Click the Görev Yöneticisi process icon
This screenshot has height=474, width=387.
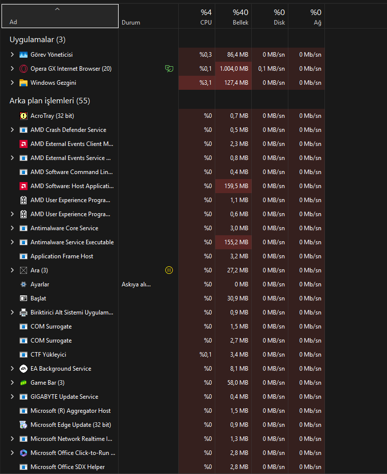tap(23, 55)
